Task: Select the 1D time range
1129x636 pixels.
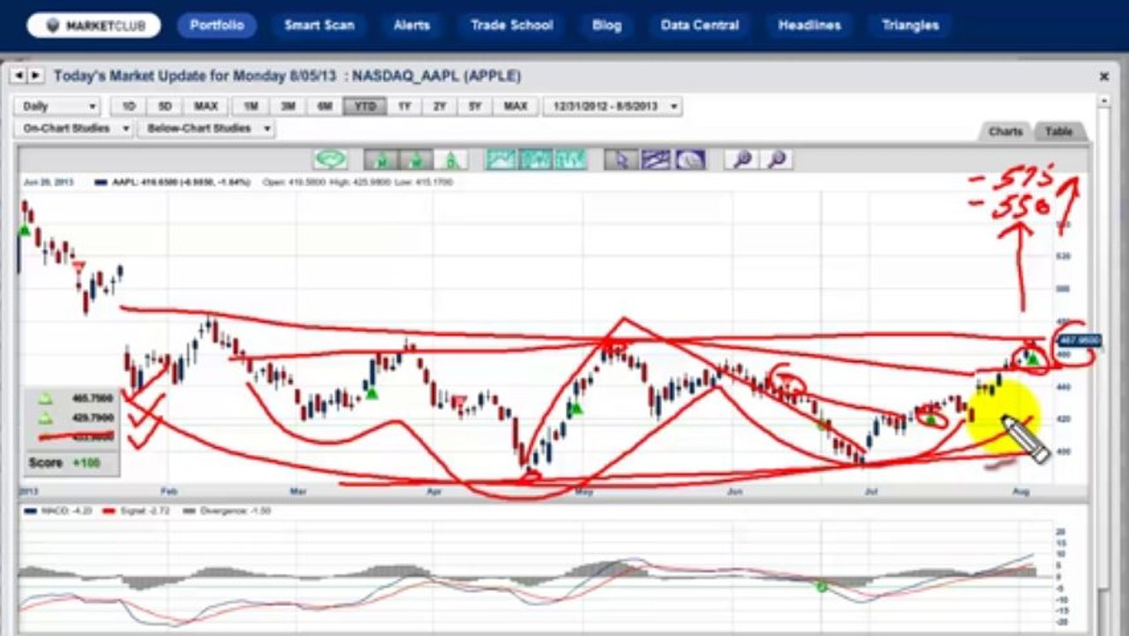Action: (129, 106)
